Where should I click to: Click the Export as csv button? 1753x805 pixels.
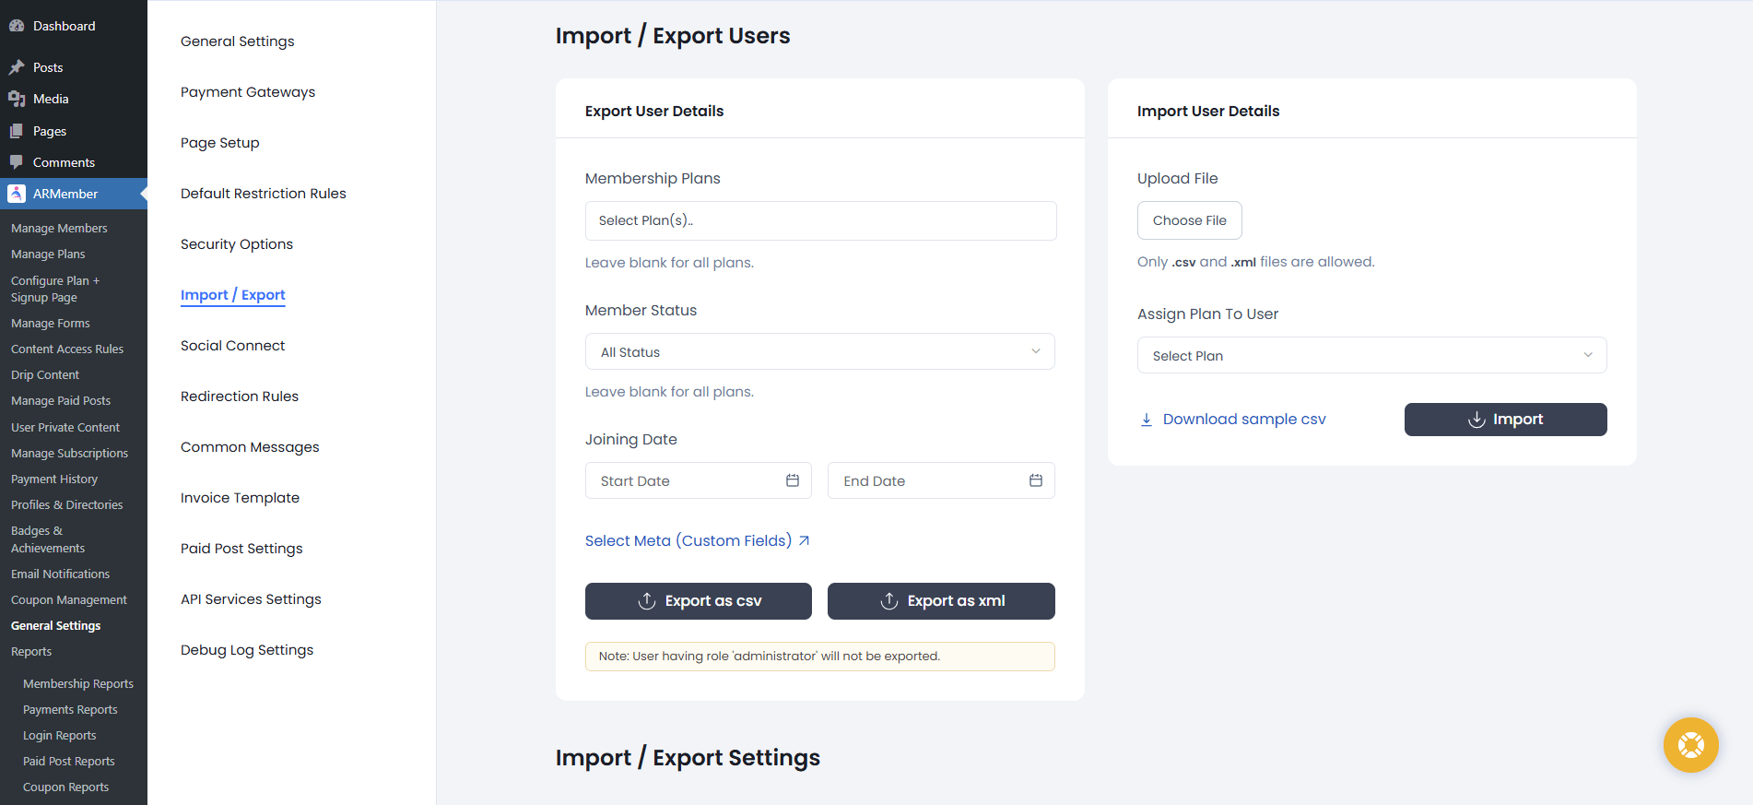(699, 601)
